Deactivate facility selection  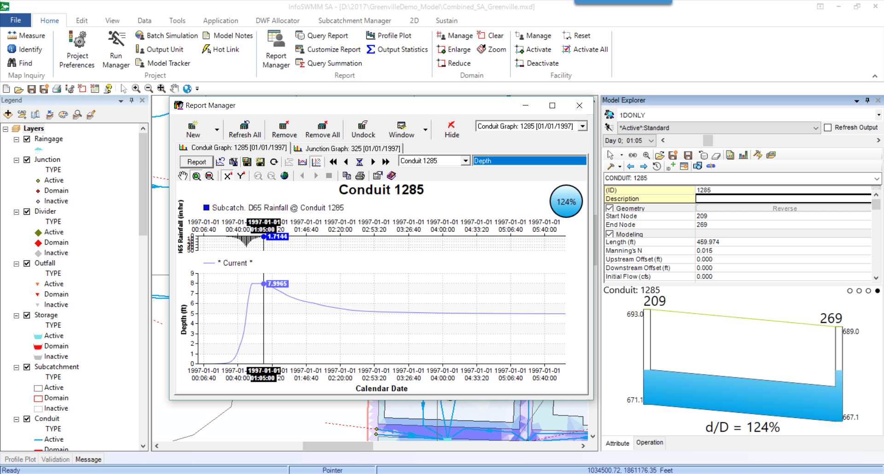[x=537, y=63]
